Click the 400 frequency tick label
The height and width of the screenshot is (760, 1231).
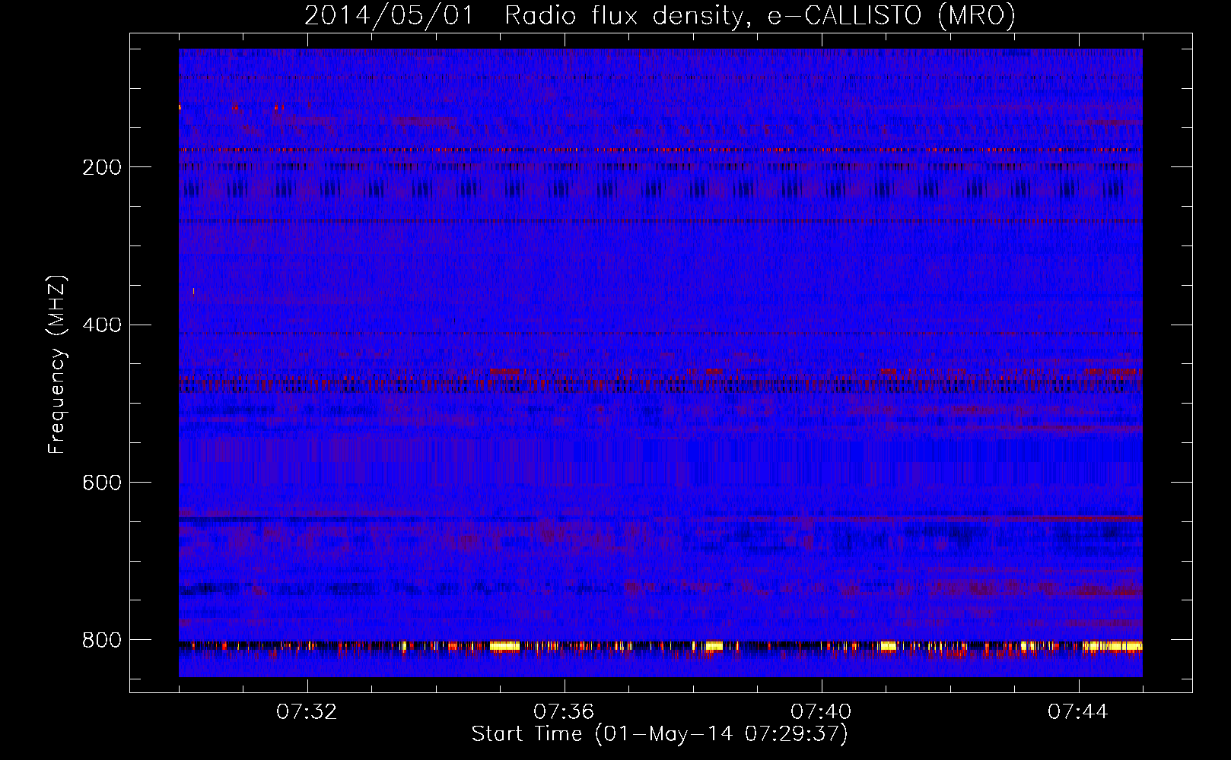(102, 325)
